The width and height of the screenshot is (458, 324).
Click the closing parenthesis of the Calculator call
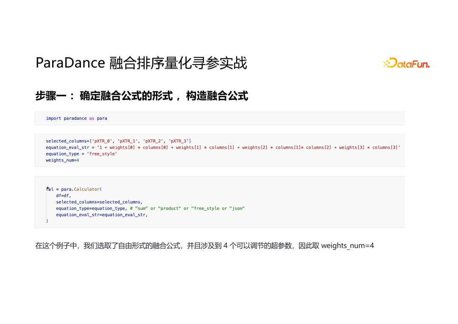tap(47, 221)
